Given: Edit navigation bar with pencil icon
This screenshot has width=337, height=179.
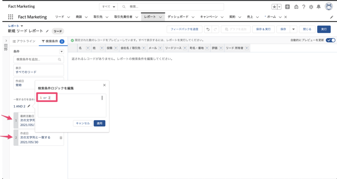Looking at the screenshot, I should (x=332, y=17).
